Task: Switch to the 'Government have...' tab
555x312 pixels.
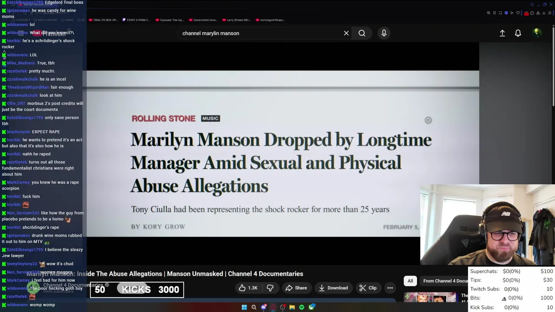Action: (203, 20)
